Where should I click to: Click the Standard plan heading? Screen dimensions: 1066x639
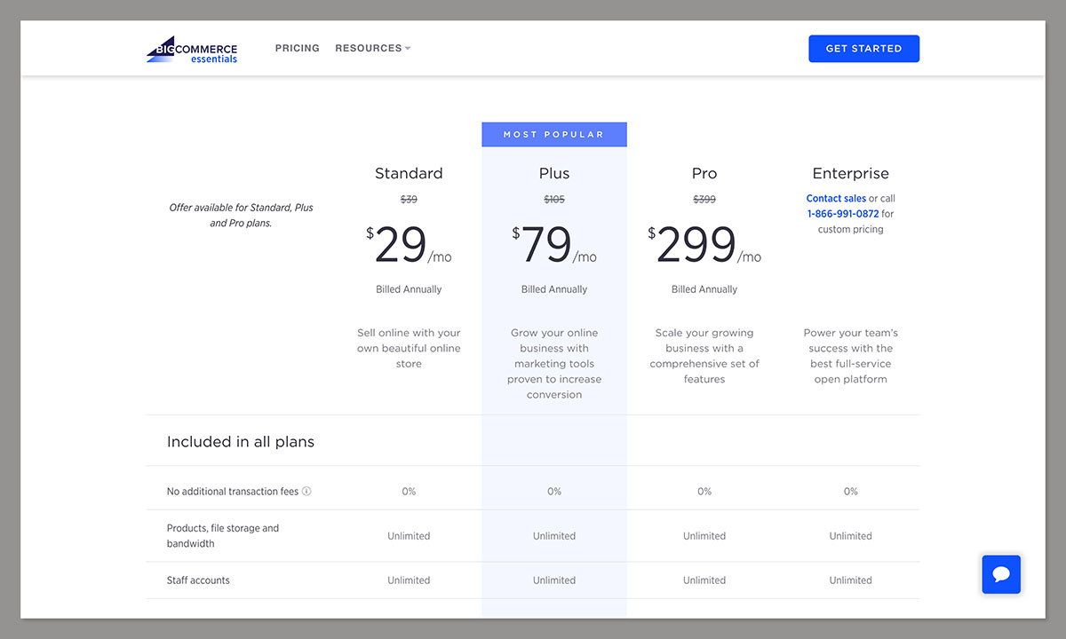[x=409, y=173]
